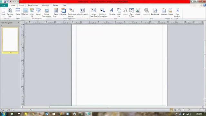Adjust the zoom slider handle

point(189,110)
